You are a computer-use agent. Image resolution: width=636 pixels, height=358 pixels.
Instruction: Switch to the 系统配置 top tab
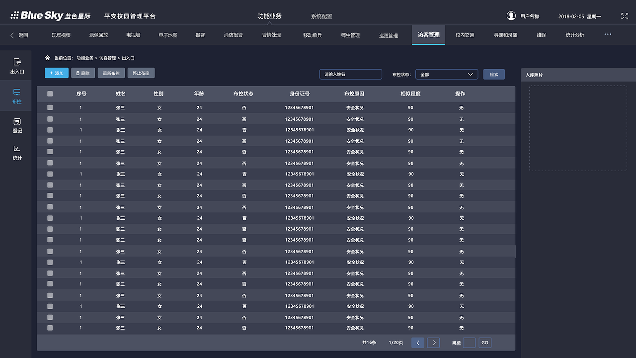tap(321, 16)
